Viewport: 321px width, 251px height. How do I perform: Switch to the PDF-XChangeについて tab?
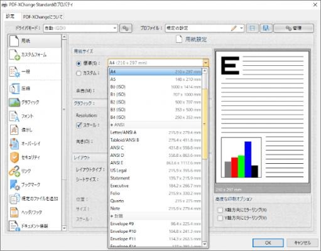[x=43, y=17]
